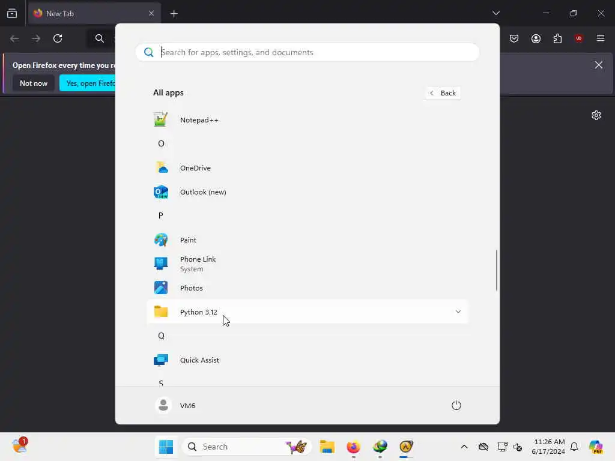Open Firefox application hamburger menu
Viewport: 615px width, 461px height.
pos(601,38)
